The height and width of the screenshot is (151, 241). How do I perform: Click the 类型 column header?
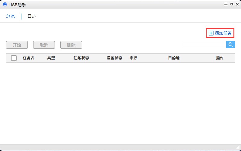(51, 58)
